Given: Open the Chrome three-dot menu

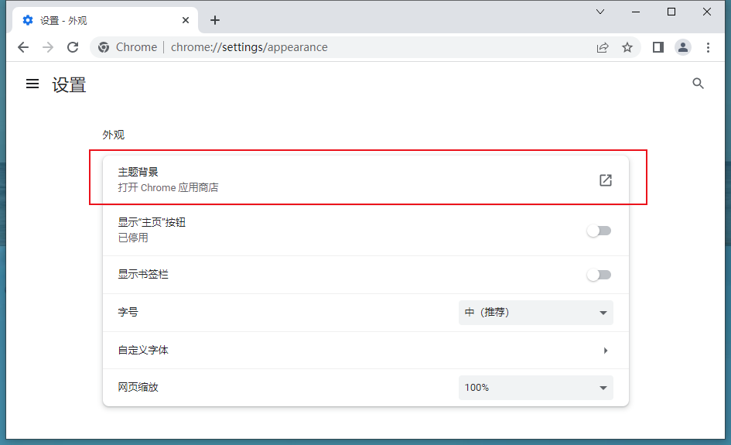Looking at the screenshot, I should click(x=708, y=47).
